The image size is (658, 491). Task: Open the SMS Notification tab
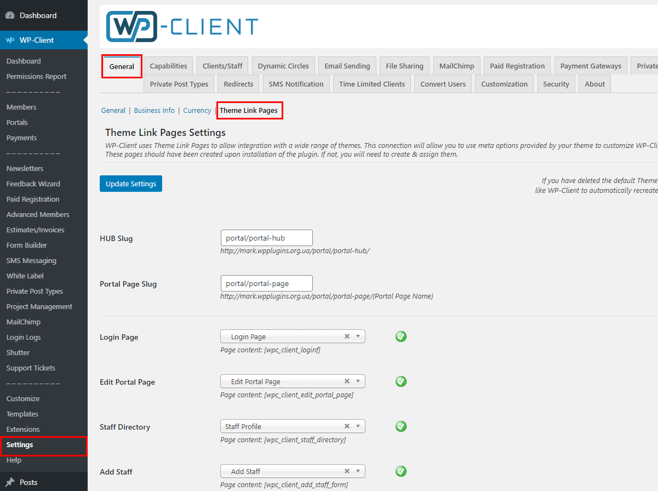(x=296, y=84)
